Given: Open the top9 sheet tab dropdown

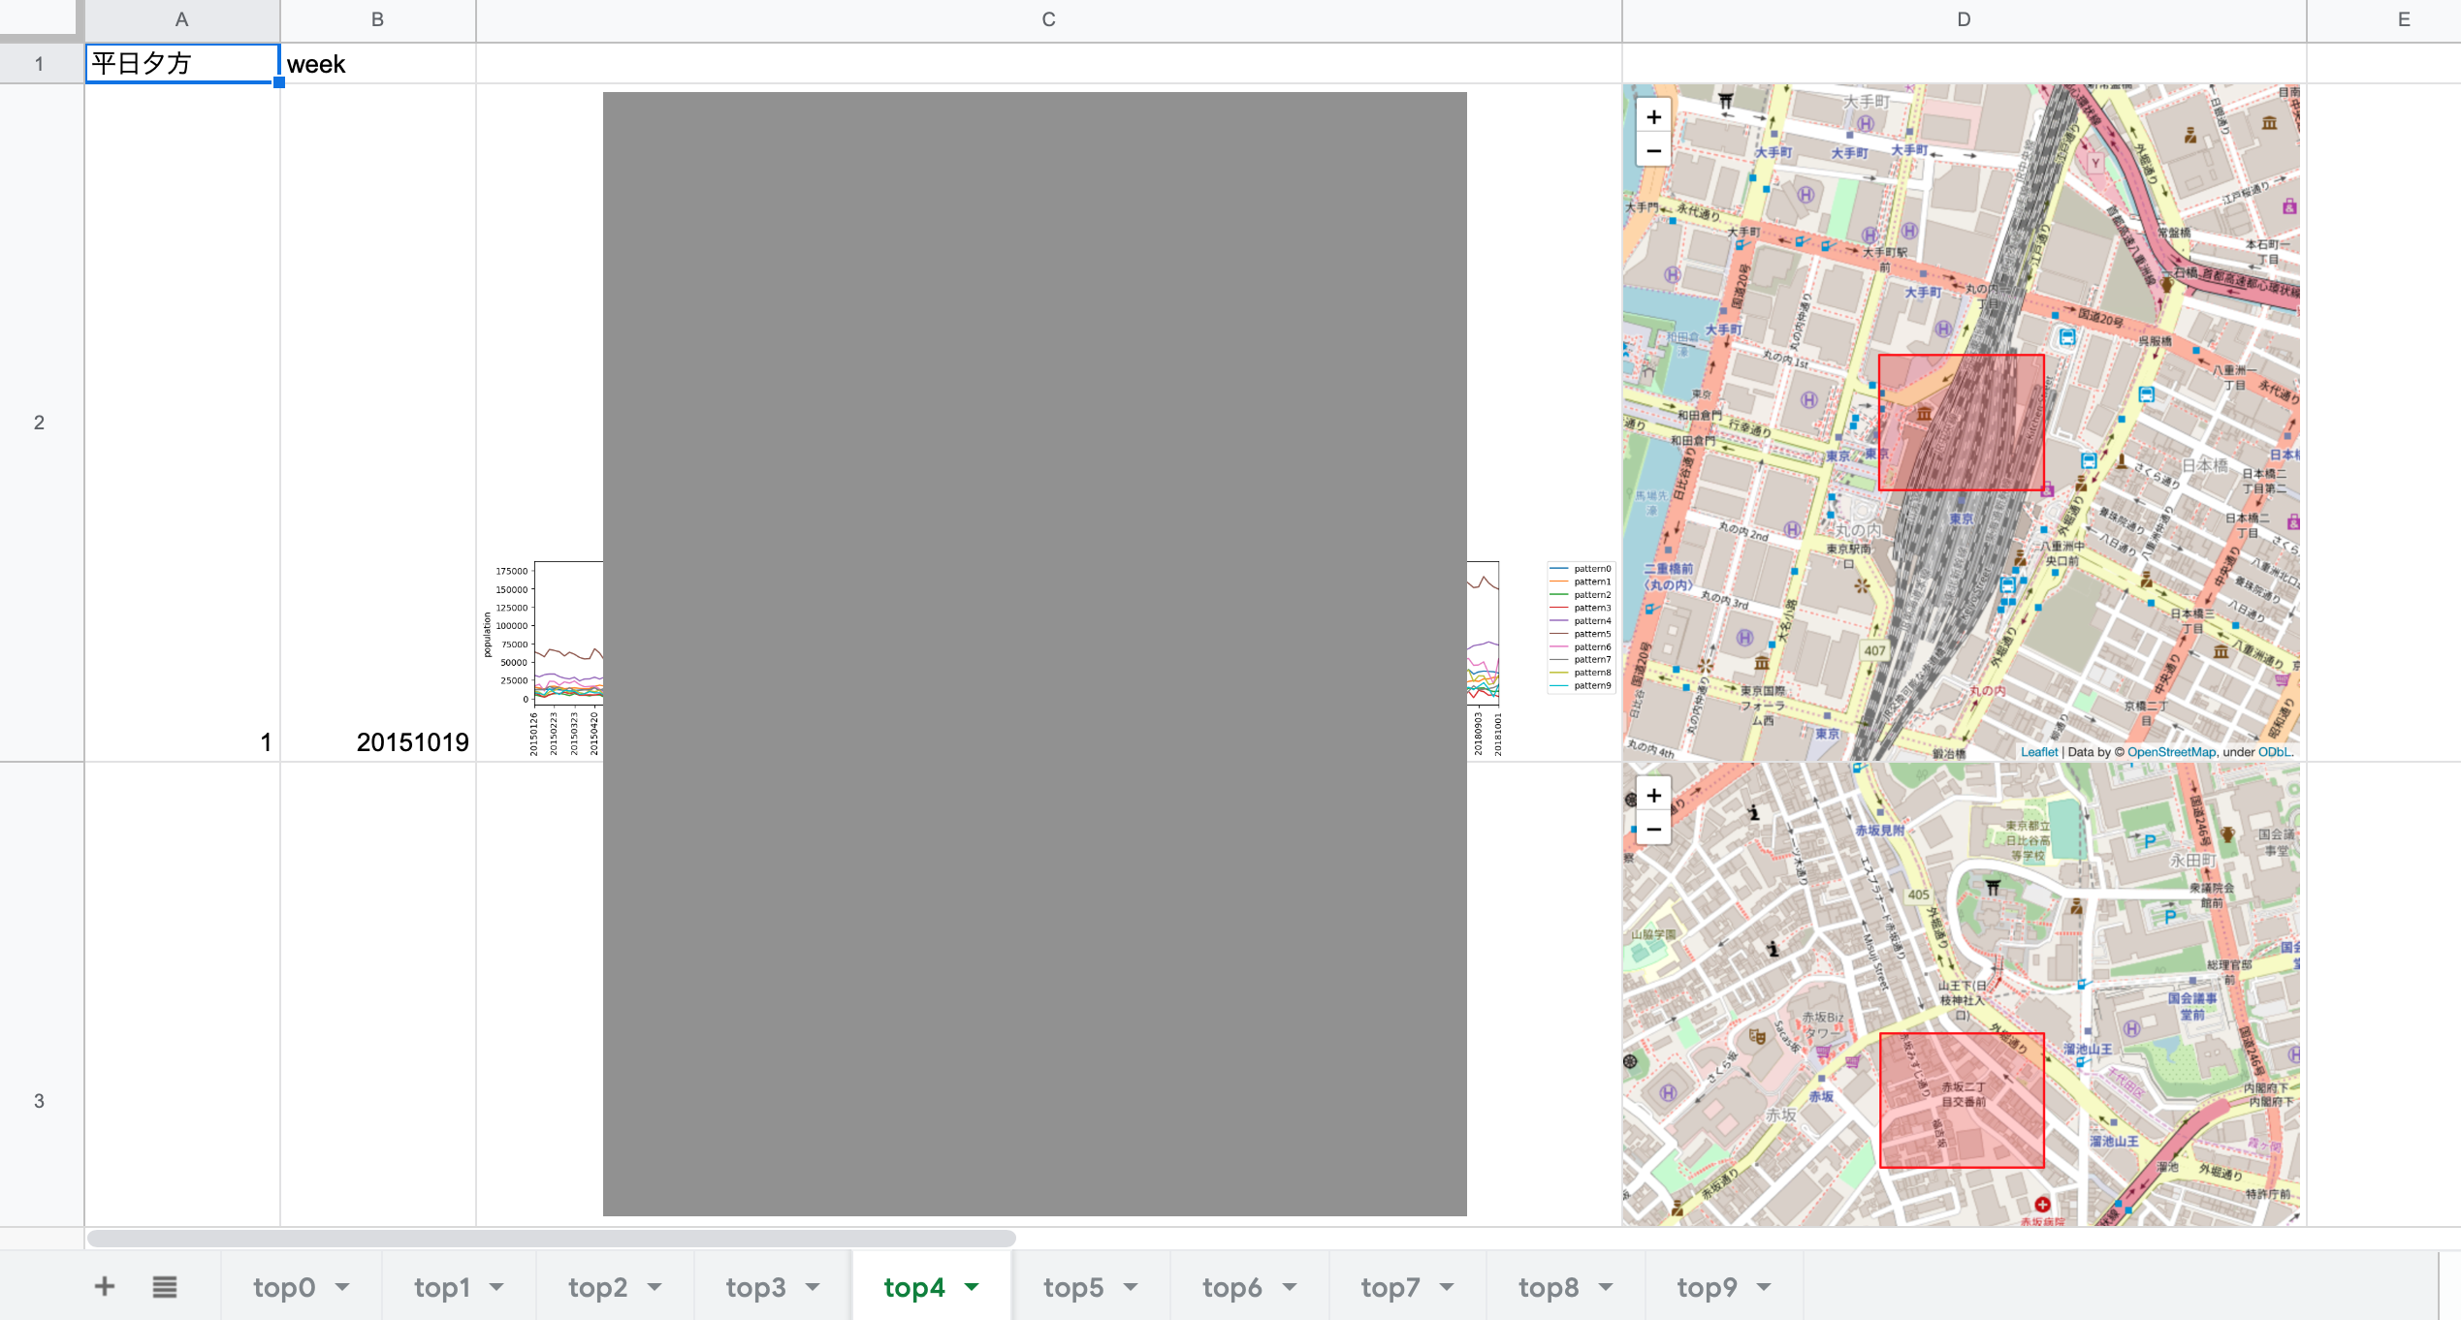Looking at the screenshot, I should tap(1764, 1286).
